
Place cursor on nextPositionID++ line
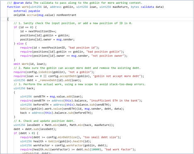(38, 31)
